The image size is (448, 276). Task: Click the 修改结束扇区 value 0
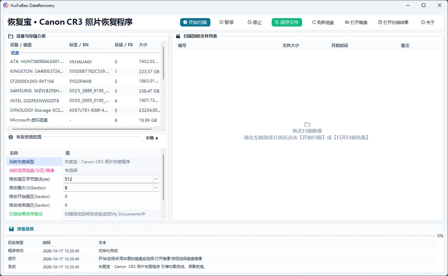coord(66,205)
